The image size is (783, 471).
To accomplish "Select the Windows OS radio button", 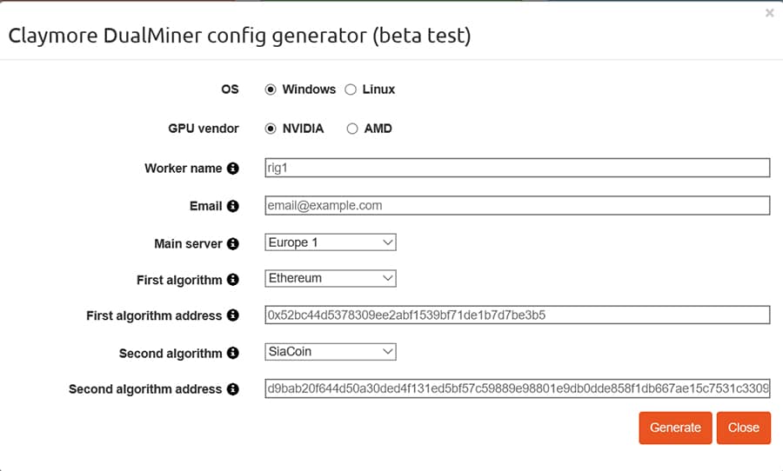I will click(271, 90).
